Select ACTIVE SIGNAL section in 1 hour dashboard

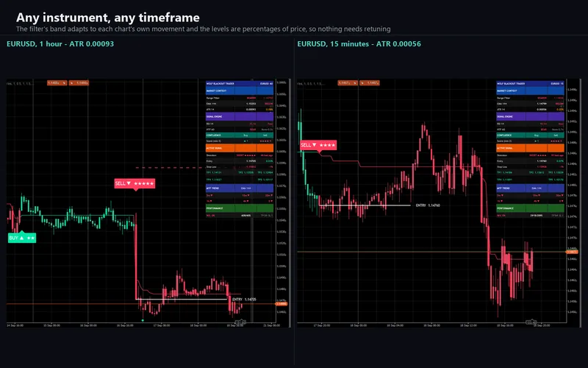pos(240,148)
